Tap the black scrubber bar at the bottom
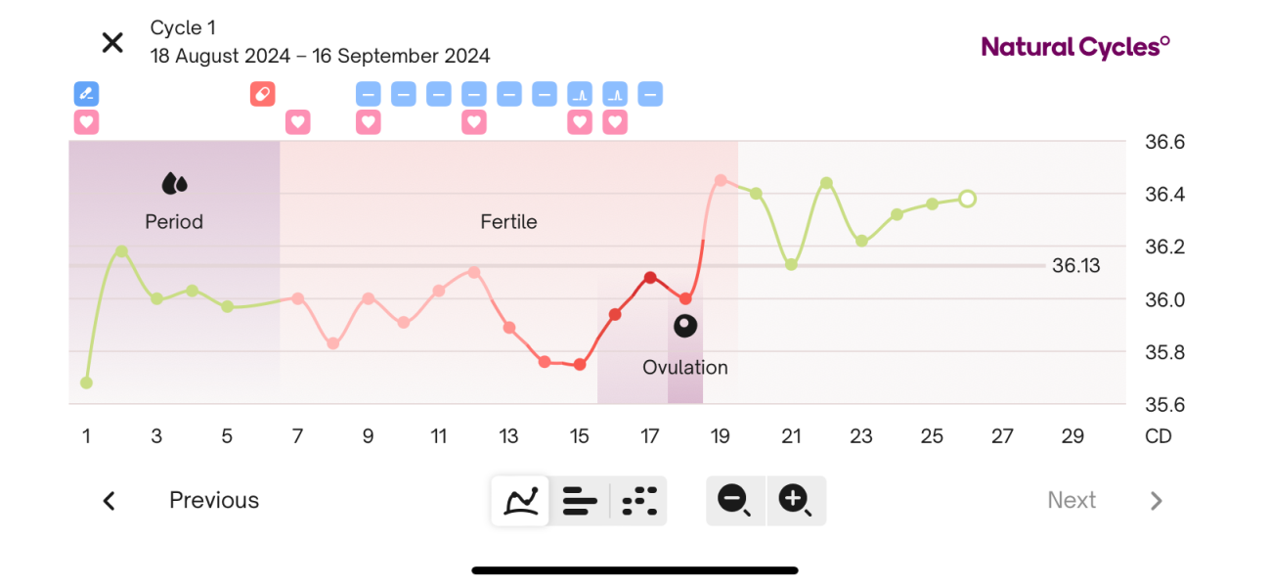Screen dimensions: 1270x587 pyautogui.click(x=635, y=568)
